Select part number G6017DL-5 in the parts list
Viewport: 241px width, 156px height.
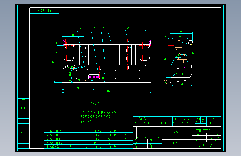click(56, 131)
